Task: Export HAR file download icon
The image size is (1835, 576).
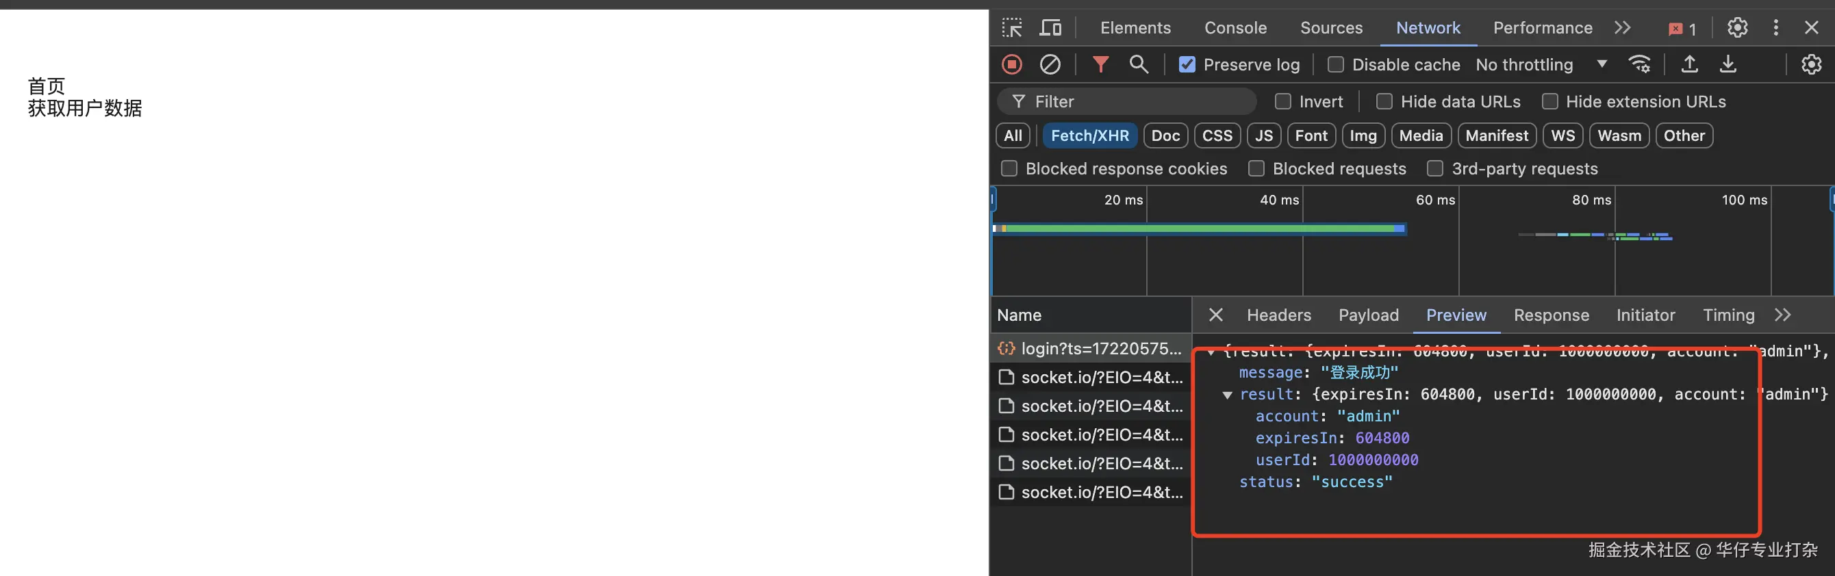Action: pos(1728,65)
